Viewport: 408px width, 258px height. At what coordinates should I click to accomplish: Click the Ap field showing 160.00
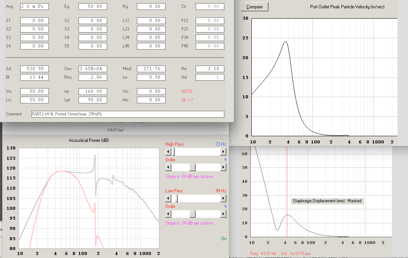(93, 91)
